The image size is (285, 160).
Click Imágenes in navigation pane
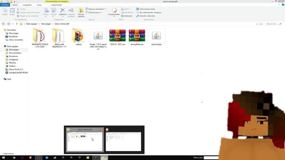[x=13, y=60]
